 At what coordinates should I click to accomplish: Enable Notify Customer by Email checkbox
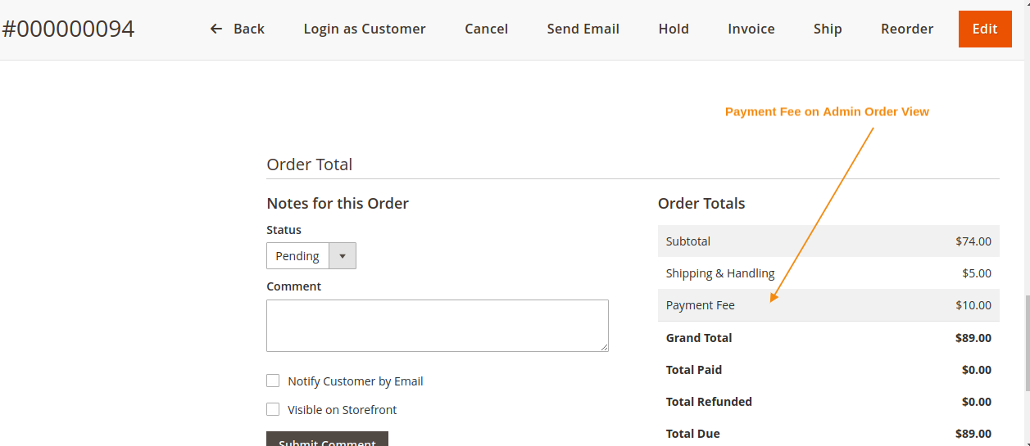273,381
